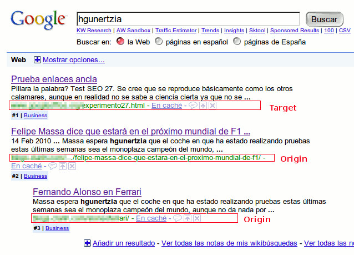Click the '#3' rank label
Viewport: 354px width, 255px height.
pyautogui.click(x=37, y=228)
